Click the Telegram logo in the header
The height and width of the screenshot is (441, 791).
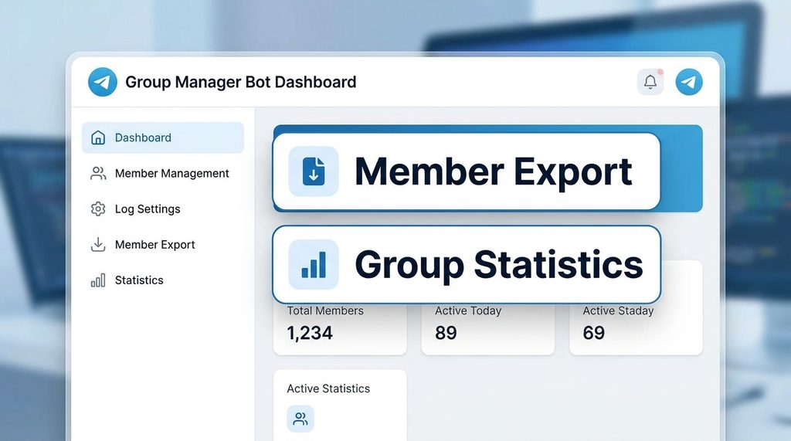point(102,82)
